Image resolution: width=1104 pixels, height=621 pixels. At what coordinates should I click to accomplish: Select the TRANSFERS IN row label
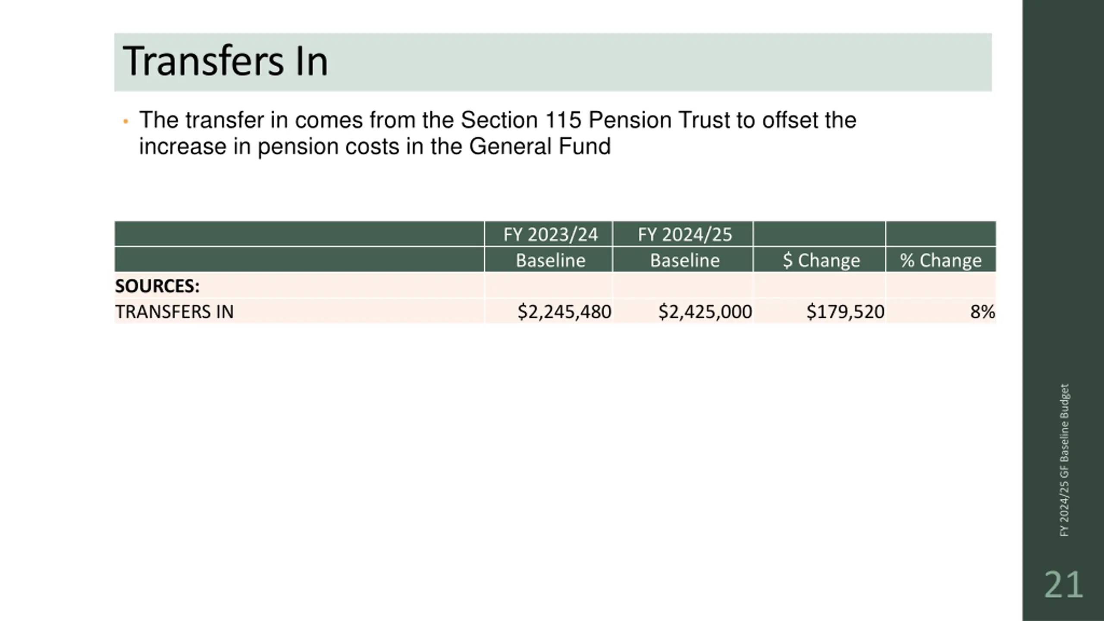[x=174, y=312]
